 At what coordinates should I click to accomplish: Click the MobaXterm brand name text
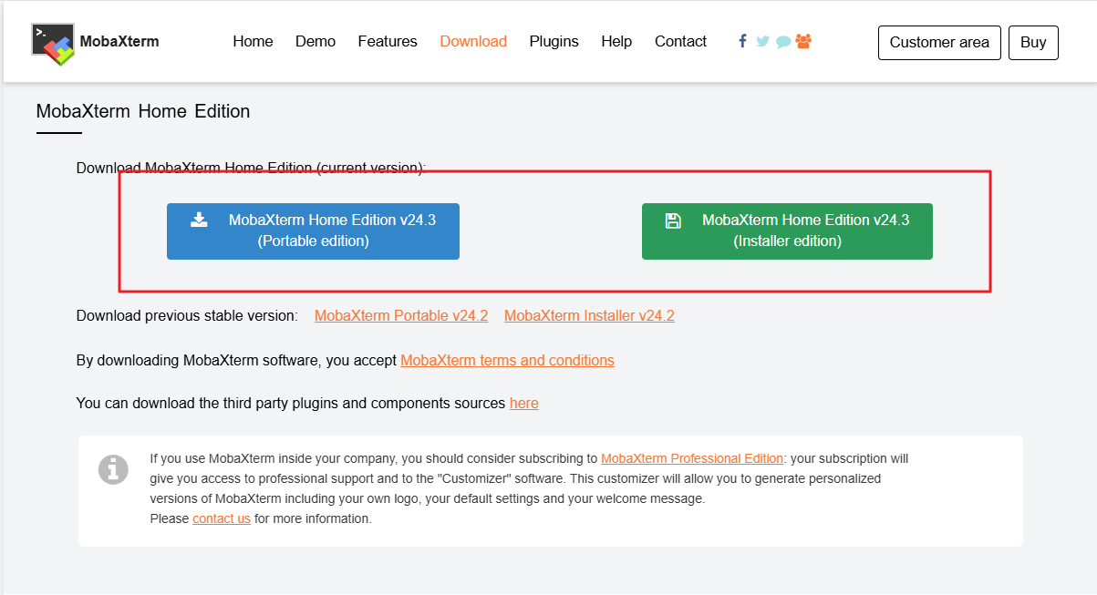pos(119,41)
